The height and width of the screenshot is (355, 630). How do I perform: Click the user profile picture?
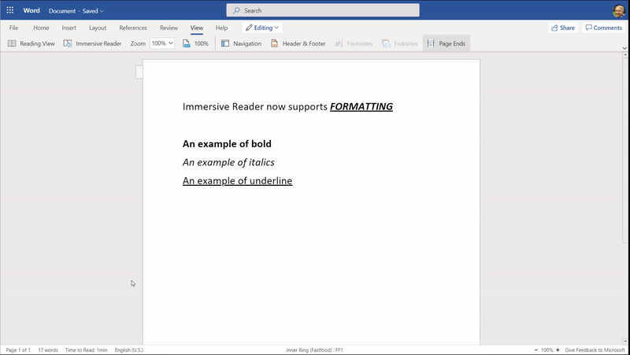click(619, 11)
